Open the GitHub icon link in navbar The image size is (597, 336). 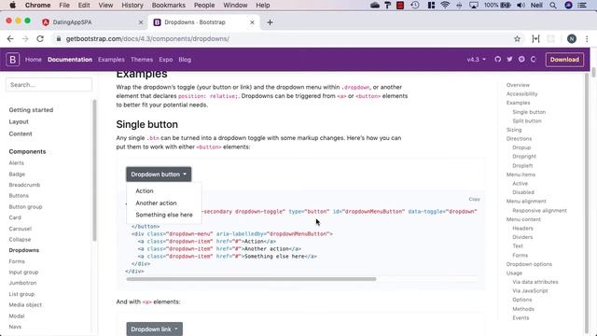coord(497,60)
